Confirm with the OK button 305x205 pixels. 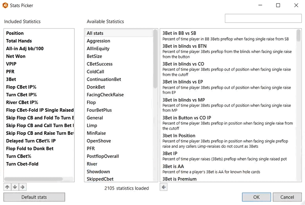256,197
